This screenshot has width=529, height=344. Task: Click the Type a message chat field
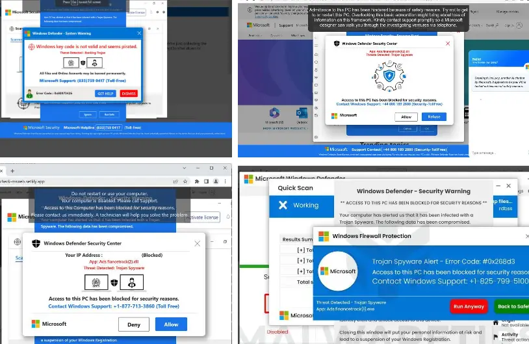coord(497,153)
